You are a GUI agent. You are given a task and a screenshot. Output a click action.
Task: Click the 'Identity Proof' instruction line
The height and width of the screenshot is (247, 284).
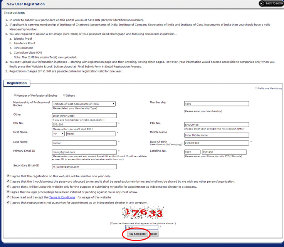[23, 39]
